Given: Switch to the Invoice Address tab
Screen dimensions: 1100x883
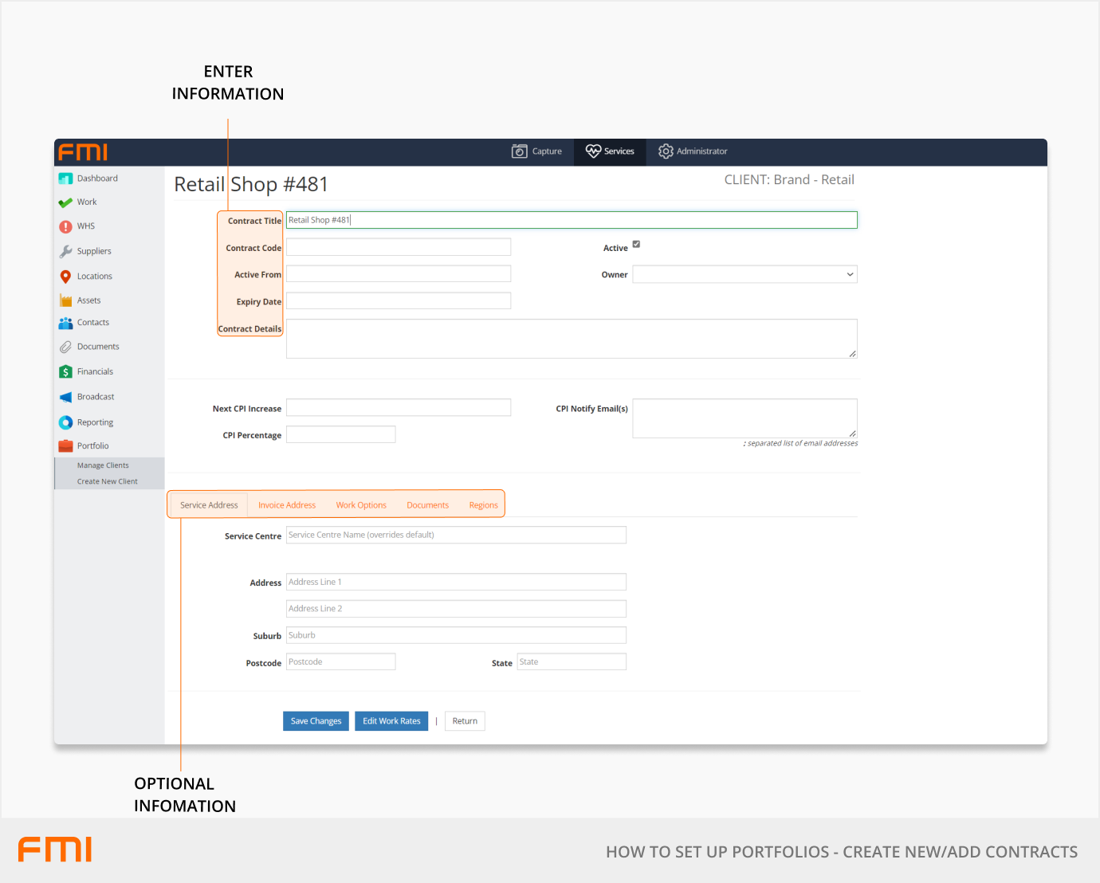Looking at the screenshot, I should [287, 505].
